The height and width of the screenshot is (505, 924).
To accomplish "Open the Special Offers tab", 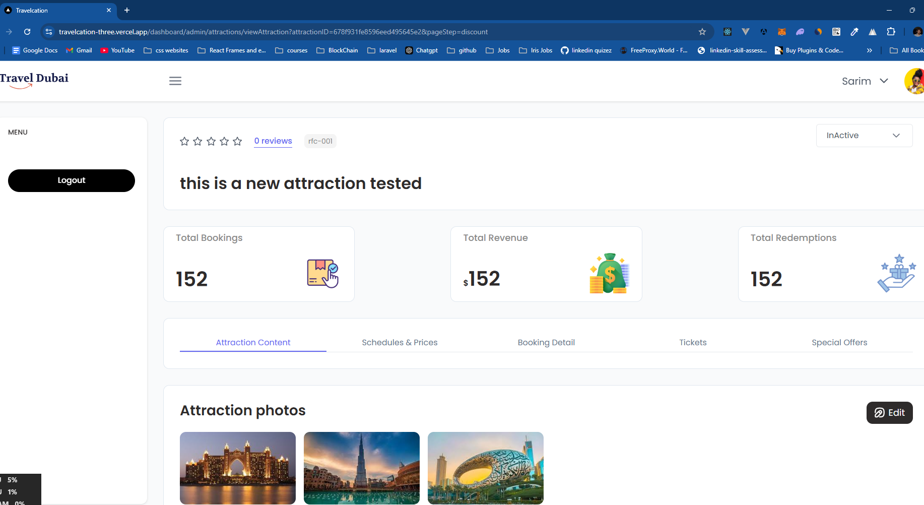I will pyautogui.click(x=839, y=342).
